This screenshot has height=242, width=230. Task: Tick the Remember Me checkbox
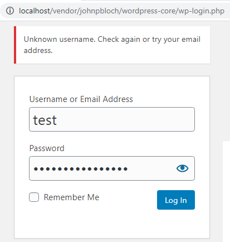(x=34, y=197)
